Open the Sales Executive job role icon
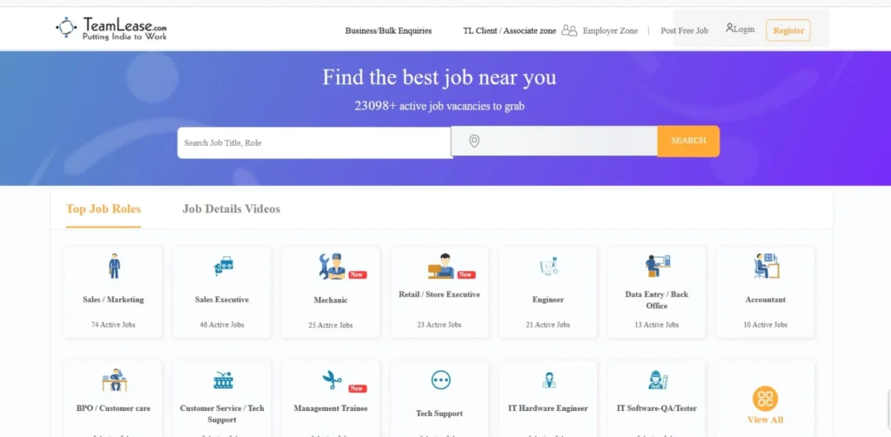Viewport: 891px width, 437px height. pos(224,266)
